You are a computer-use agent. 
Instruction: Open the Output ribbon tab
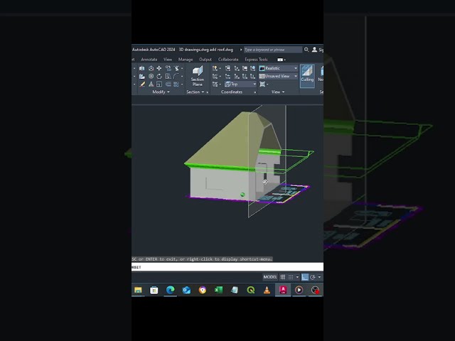(205, 60)
